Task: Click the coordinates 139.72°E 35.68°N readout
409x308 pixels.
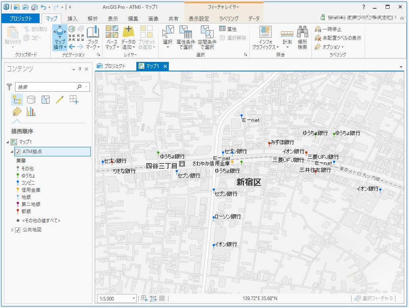Action: (260, 298)
